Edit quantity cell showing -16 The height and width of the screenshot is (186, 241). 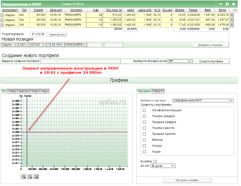(x=95, y=25)
